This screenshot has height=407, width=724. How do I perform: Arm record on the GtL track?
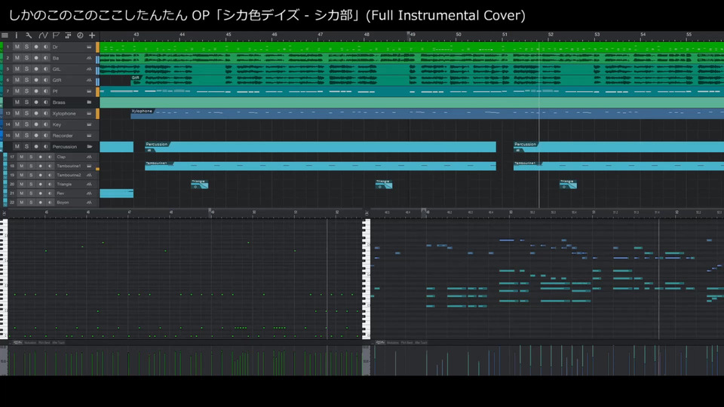36,69
